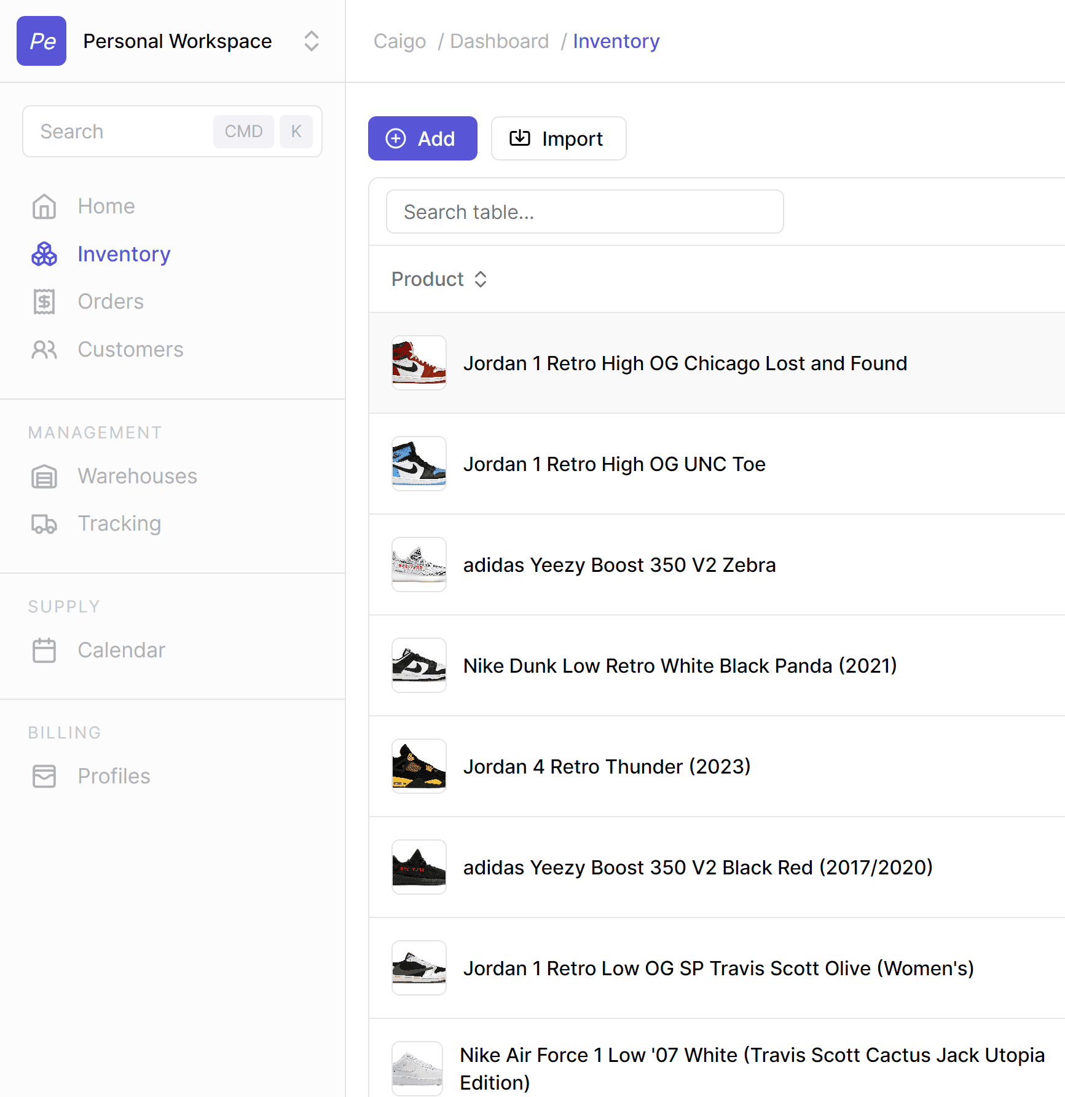Open the Tracking page

pyautogui.click(x=119, y=524)
